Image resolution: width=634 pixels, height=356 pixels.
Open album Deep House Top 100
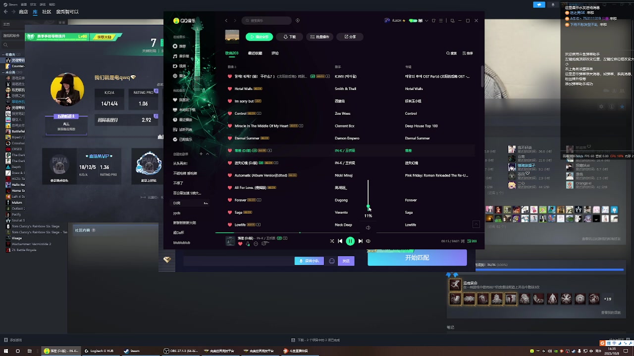421,126
